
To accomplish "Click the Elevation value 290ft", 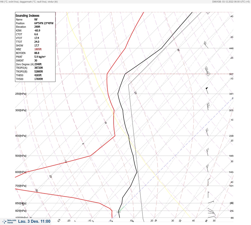I will pyautogui.click(x=37, y=27).
